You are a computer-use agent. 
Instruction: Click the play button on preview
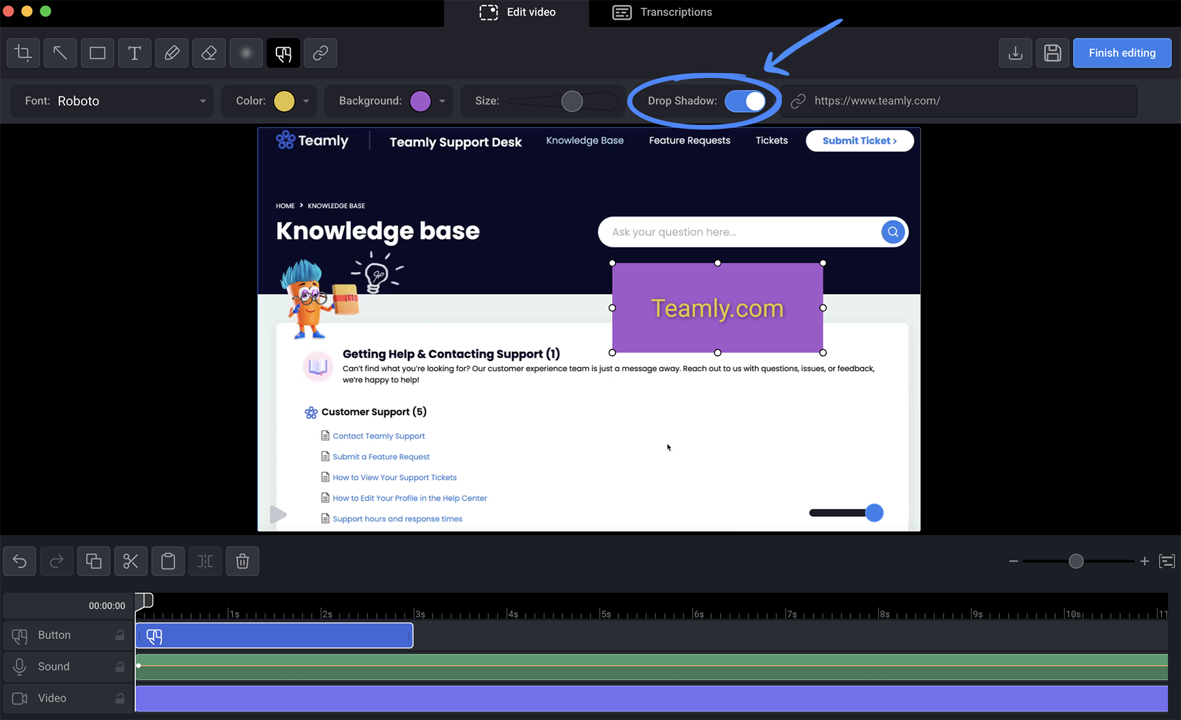[x=278, y=514]
